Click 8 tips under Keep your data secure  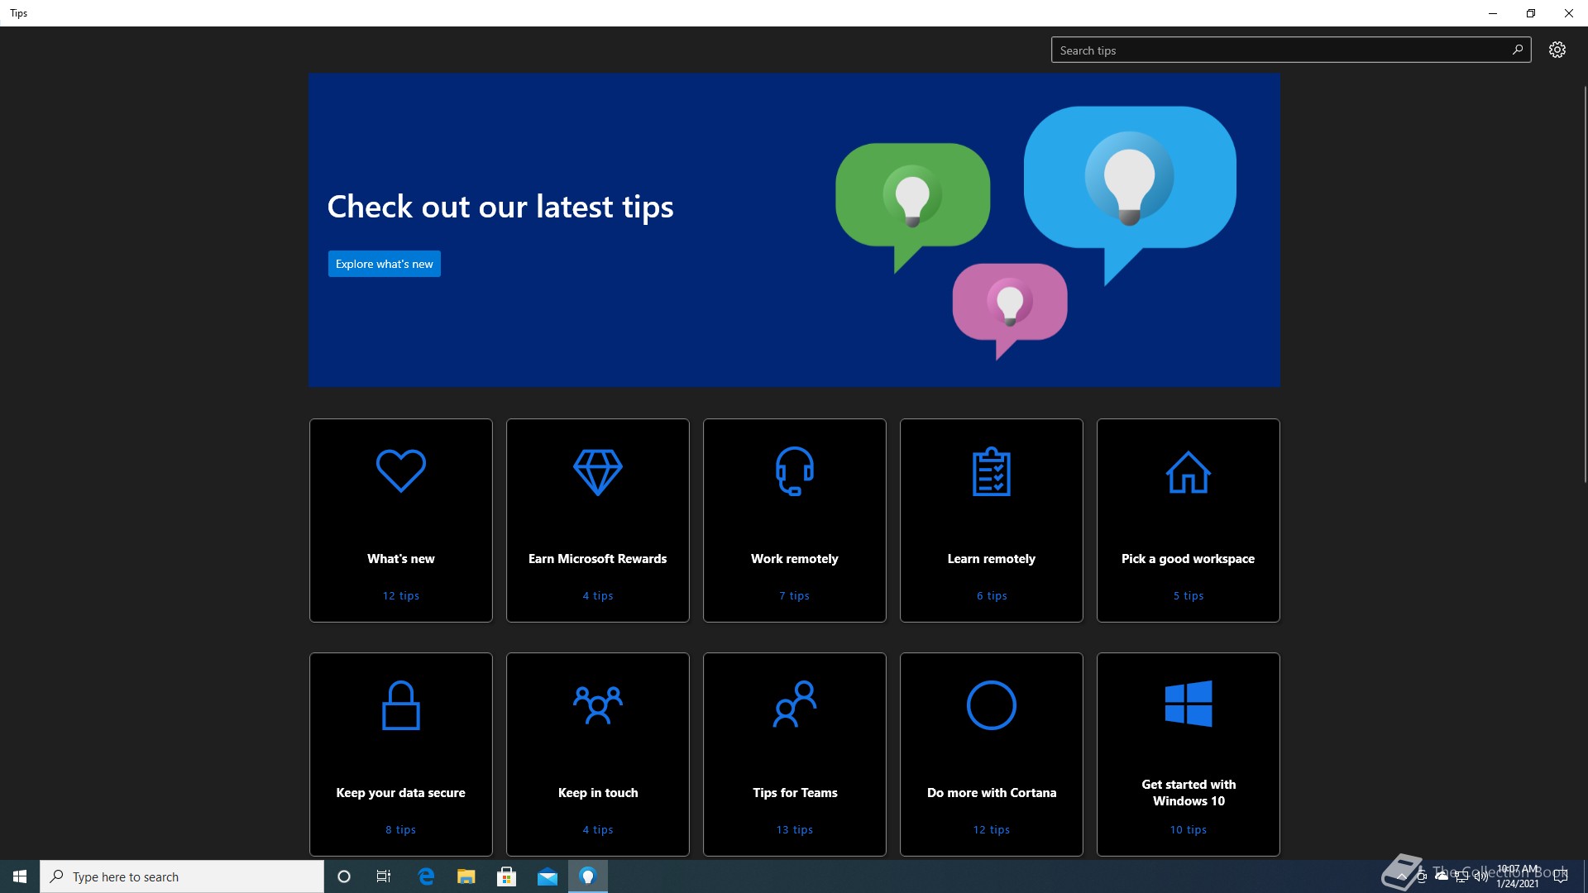pyautogui.click(x=400, y=829)
